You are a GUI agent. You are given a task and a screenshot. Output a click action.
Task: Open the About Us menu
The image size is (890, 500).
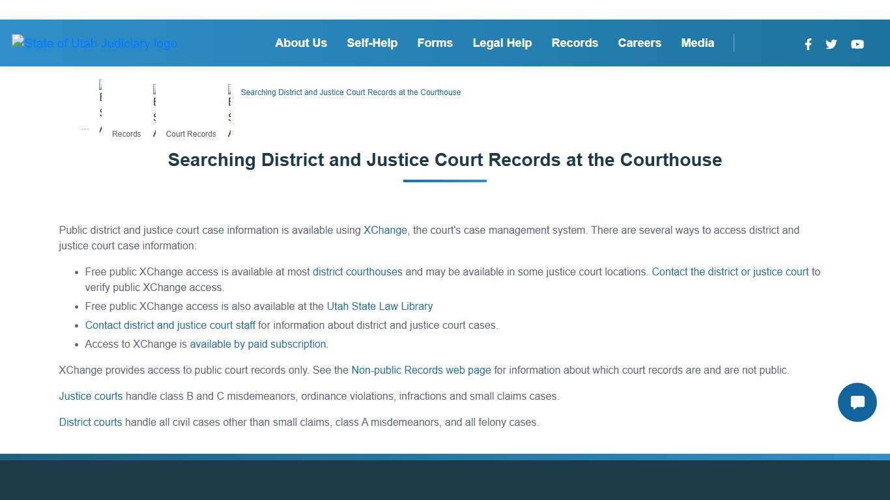[x=301, y=43]
